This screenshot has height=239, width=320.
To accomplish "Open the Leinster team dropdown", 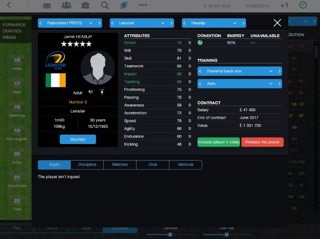I will 142,23.
